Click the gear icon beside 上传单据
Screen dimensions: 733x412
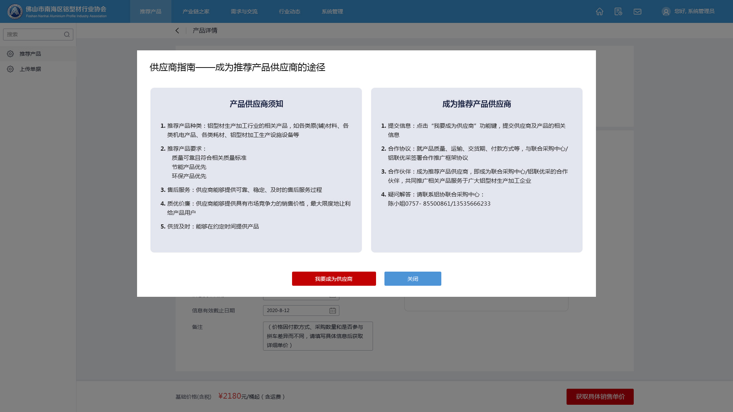click(x=10, y=69)
